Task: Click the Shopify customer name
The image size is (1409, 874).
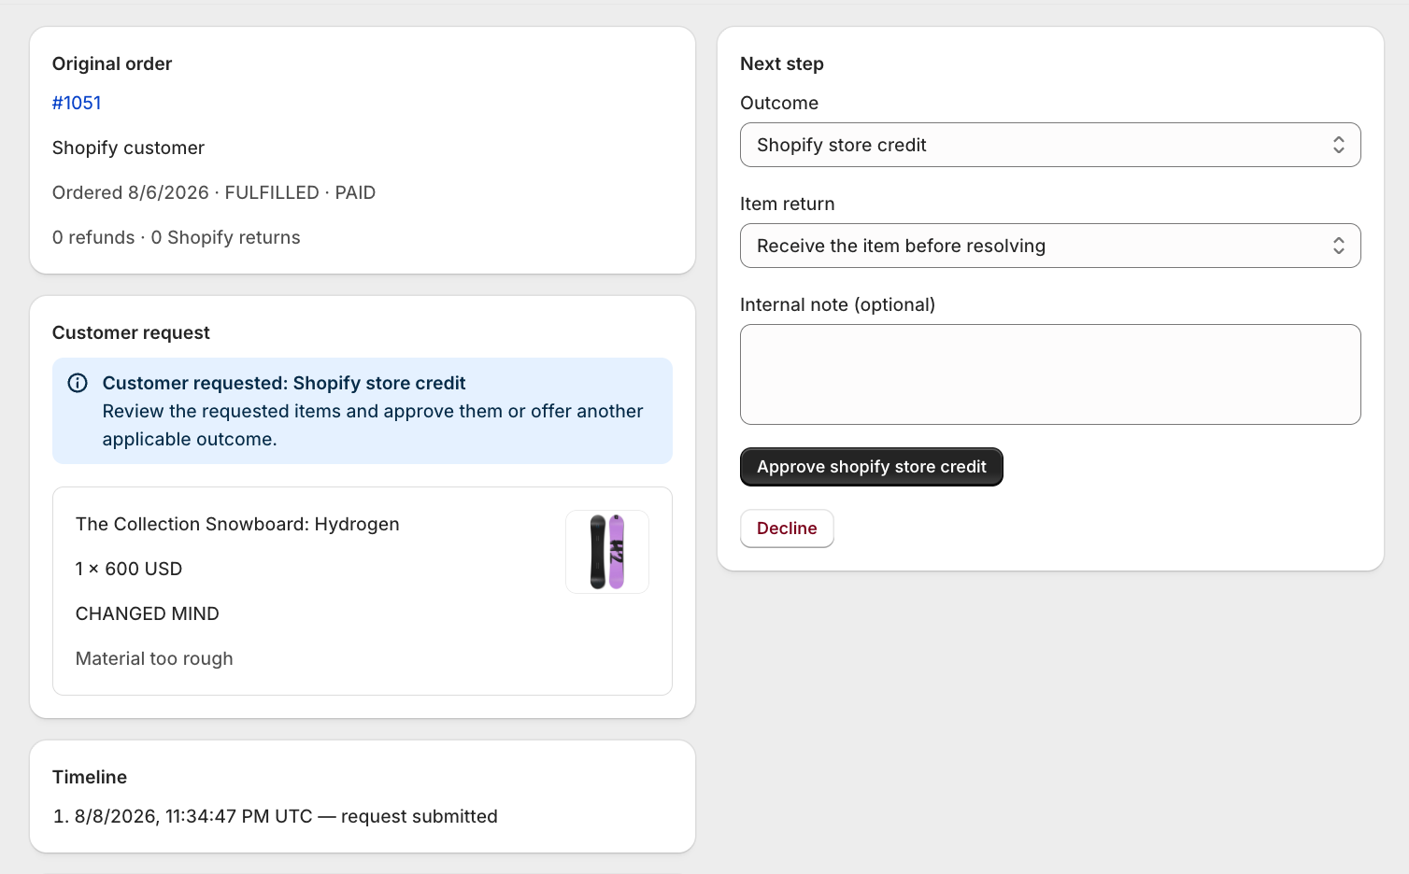Action: pyautogui.click(x=128, y=148)
